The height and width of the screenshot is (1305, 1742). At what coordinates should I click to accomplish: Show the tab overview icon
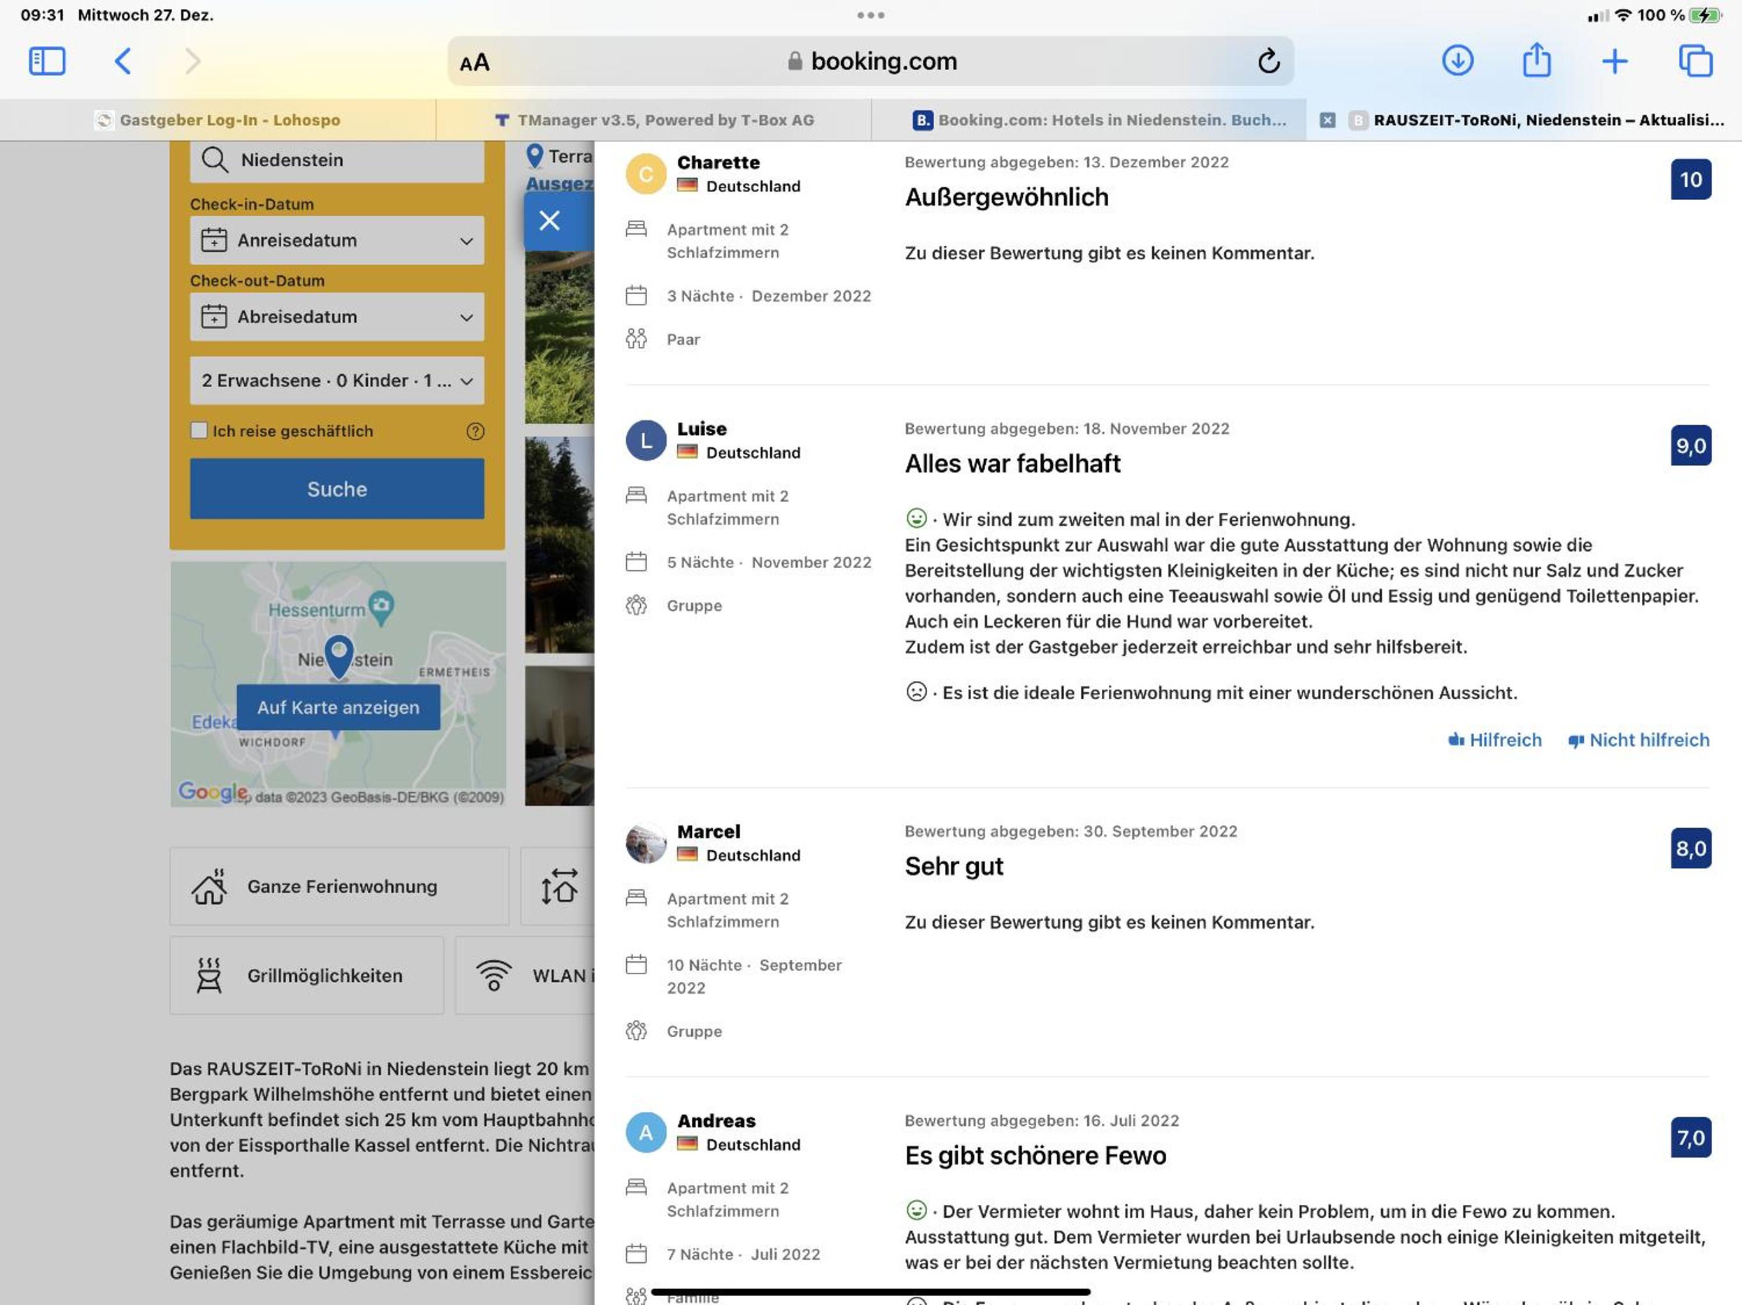point(1695,61)
